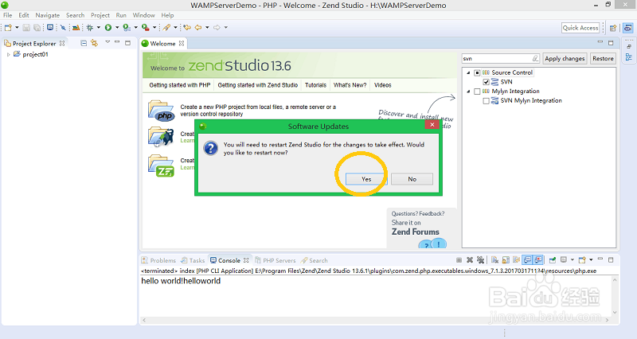This screenshot has width=637, height=339.
Task: Click the Pin Console icon
Action: coord(553,260)
